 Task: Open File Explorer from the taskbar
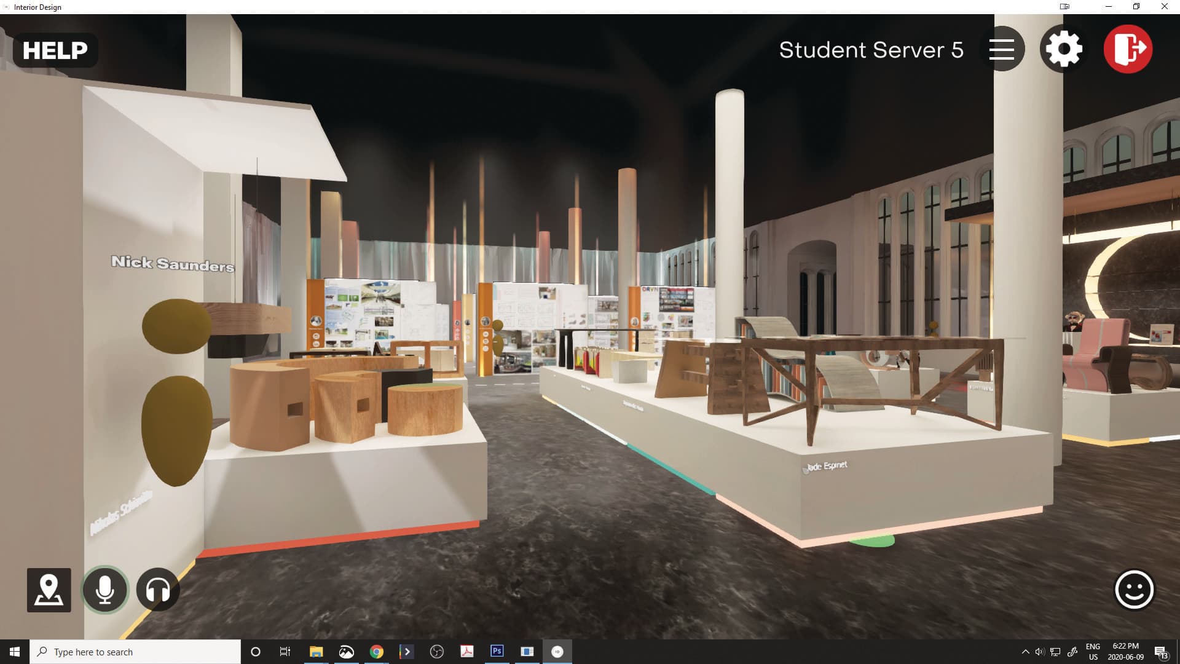coord(316,652)
